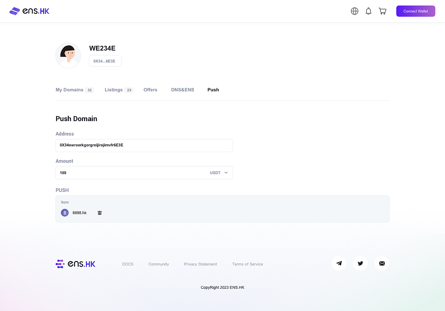Switch to the My Domains tab
The image size is (445, 311).
click(70, 90)
